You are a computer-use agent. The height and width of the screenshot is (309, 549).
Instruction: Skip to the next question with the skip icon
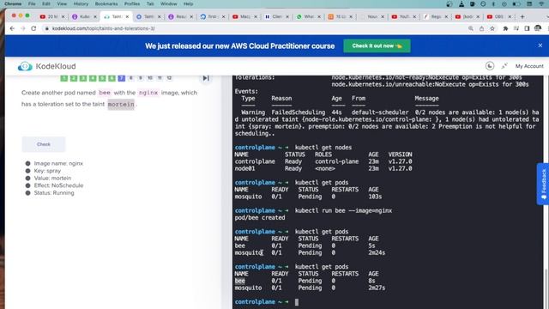pos(206,78)
